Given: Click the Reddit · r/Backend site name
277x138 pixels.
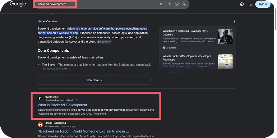Looking at the screenshot, I should 55,123.
